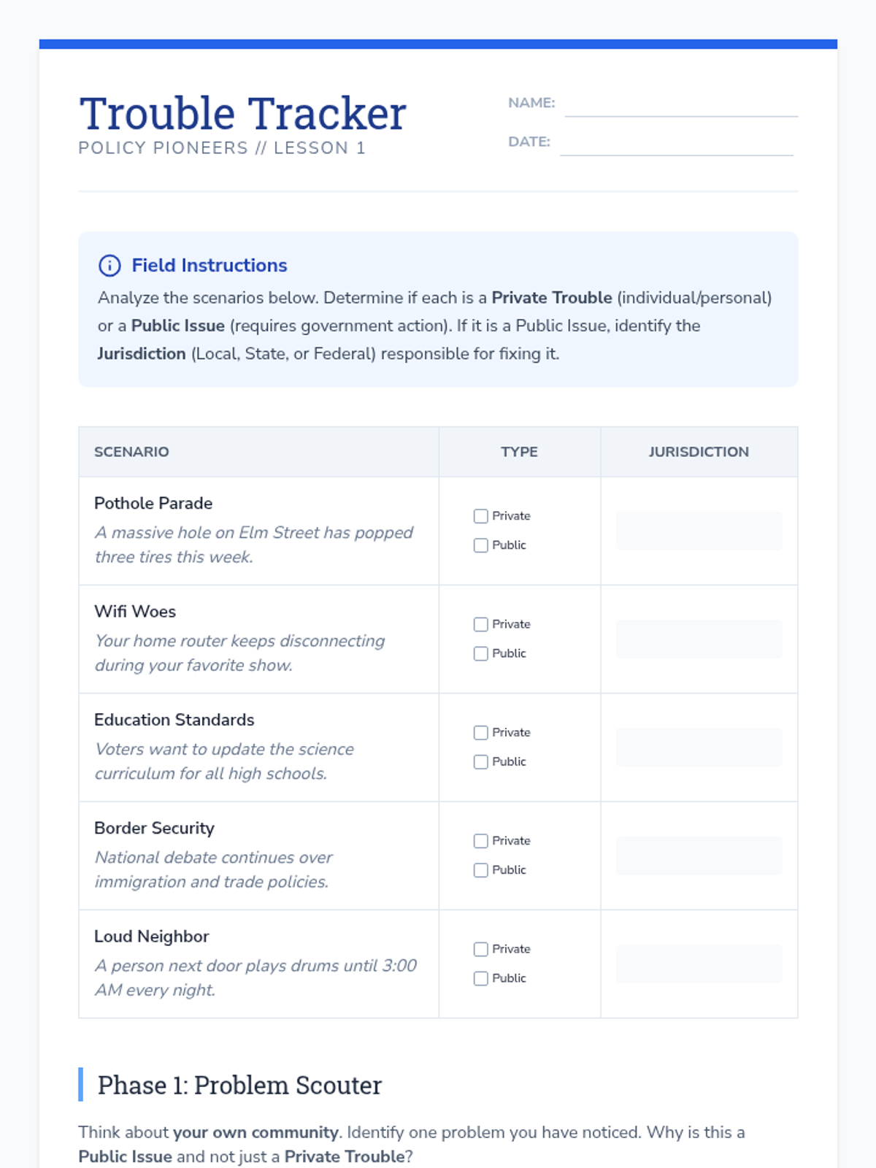Check Private for Loud Neighbor
This screenshot has height=1168, width=876.
[480, 949]
